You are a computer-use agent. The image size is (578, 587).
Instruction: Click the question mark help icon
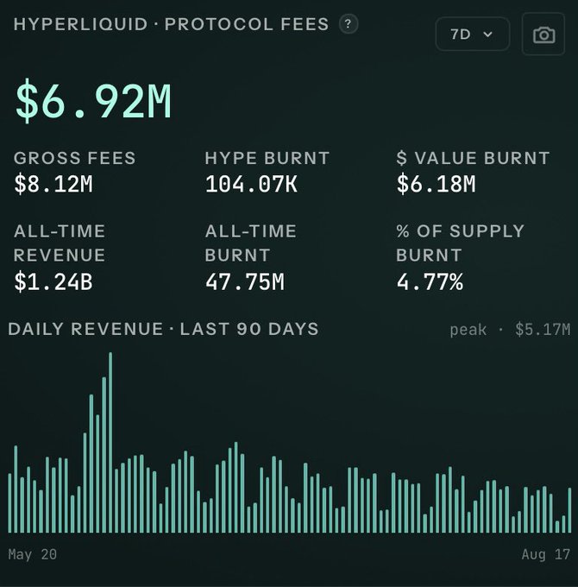(x=349, y=24)
